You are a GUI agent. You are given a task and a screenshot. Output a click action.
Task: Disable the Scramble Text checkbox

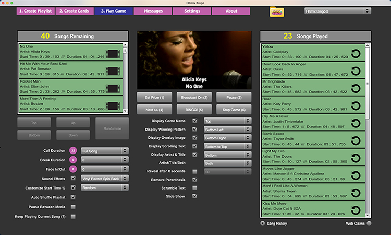click(x=195, y=187)
